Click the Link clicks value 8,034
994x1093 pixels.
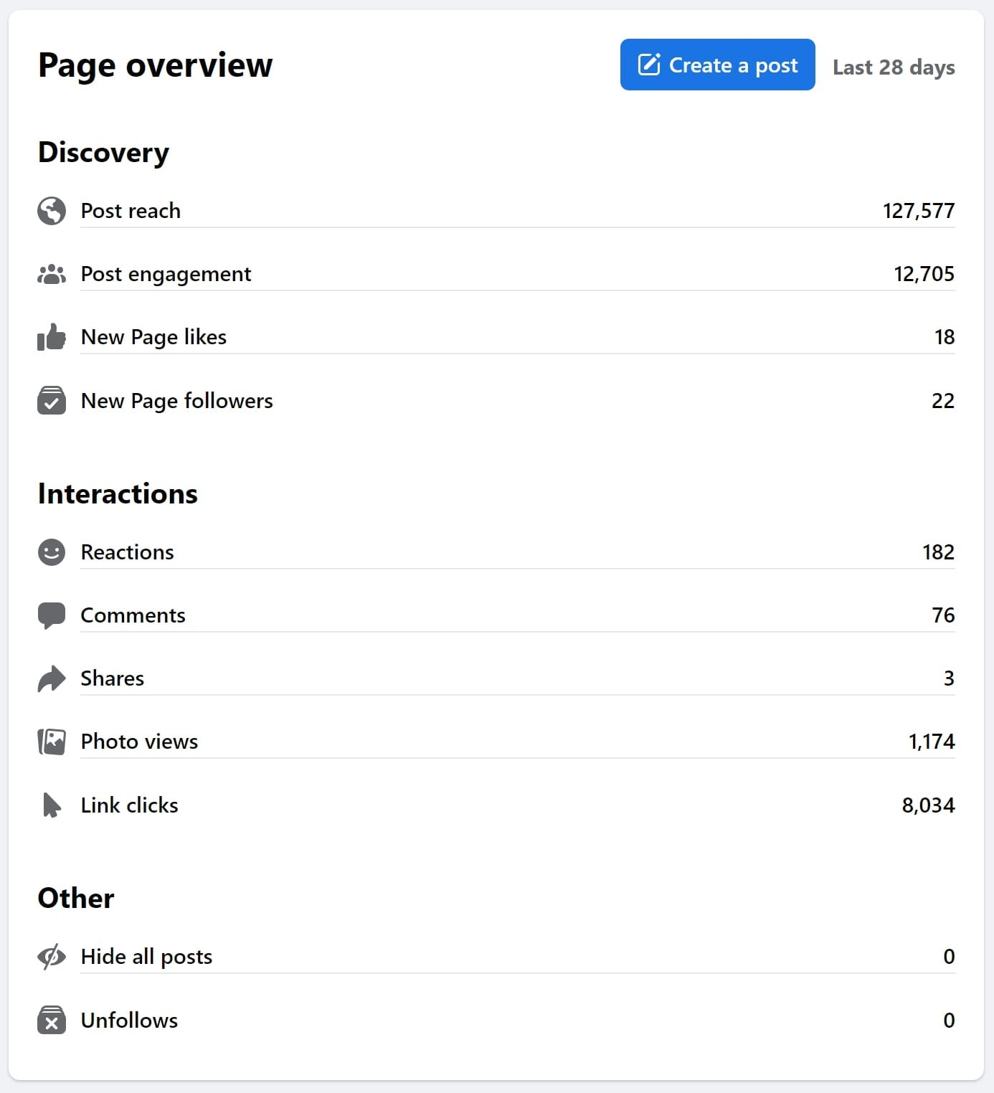[928, 805]
